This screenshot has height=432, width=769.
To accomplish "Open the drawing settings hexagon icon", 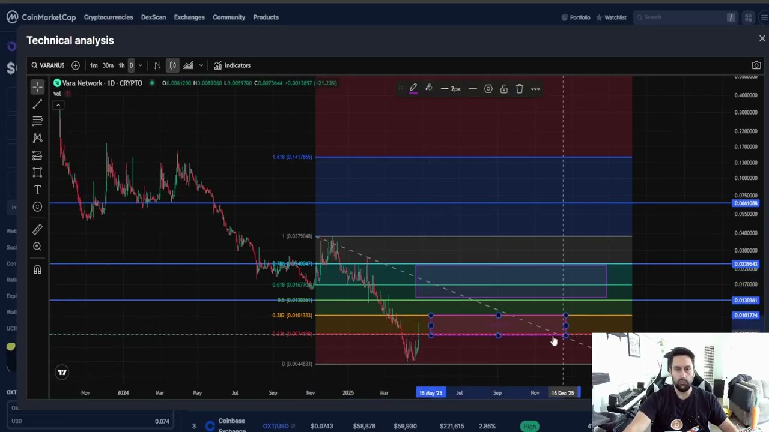I will (488, 89).
